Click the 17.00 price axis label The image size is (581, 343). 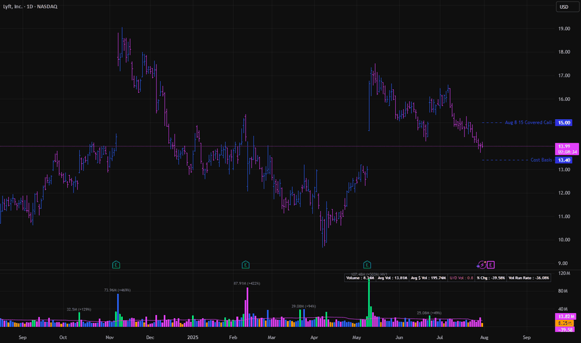point(564,75)
